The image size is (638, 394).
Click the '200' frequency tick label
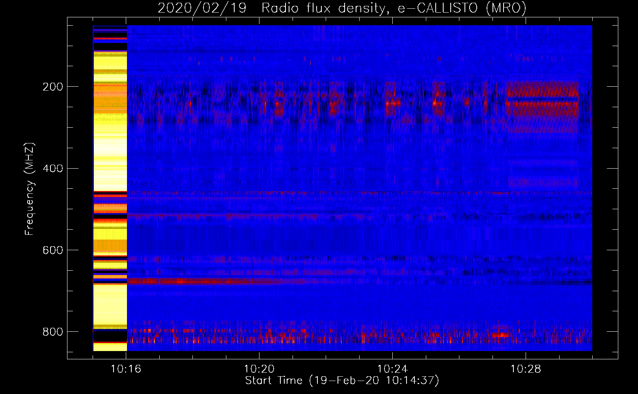click(53, 87)
